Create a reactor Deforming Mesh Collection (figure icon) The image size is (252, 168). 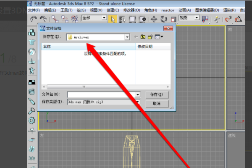pyautogui.click(x=32, y=71)
